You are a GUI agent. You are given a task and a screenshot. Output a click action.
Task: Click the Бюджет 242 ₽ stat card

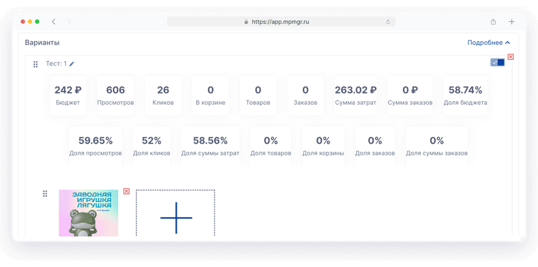tap(68, 95)
